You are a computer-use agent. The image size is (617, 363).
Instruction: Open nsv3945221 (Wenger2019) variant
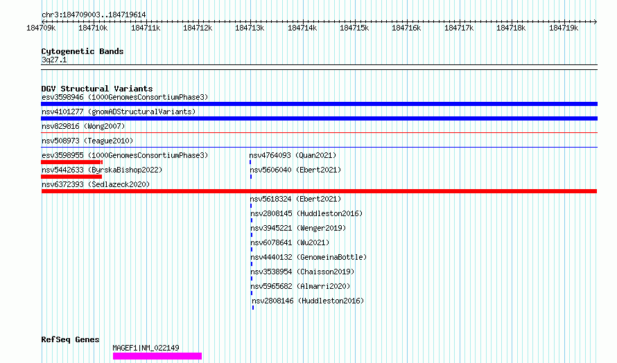[x=298, y=228]
